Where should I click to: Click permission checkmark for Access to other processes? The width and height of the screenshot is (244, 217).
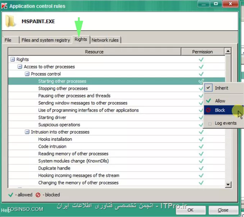click(201, 67)
